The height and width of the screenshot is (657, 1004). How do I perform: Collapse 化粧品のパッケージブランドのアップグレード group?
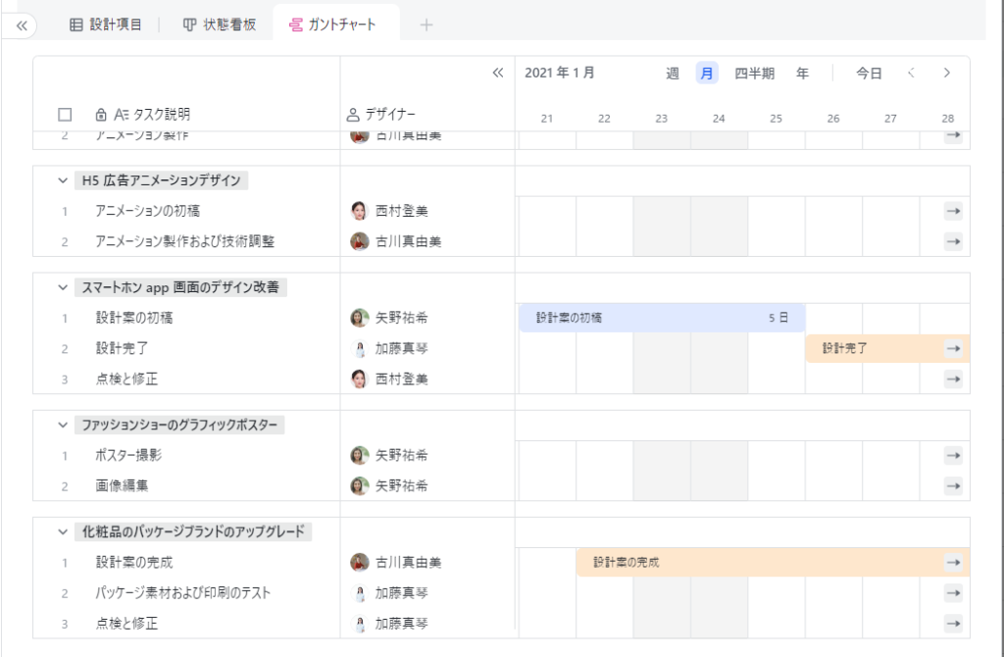(x=63, y=532)
